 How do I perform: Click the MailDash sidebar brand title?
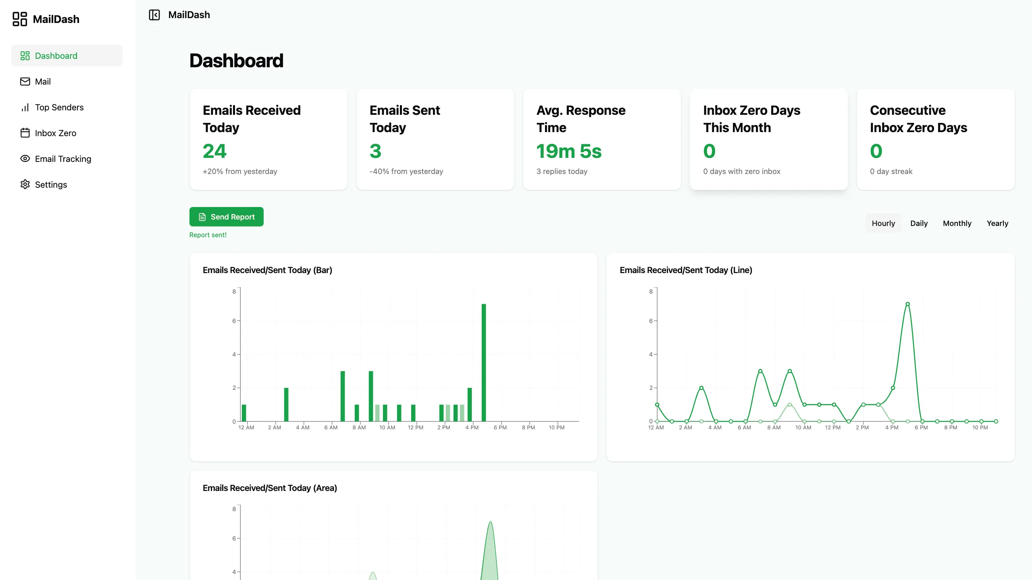pos(56,19)
